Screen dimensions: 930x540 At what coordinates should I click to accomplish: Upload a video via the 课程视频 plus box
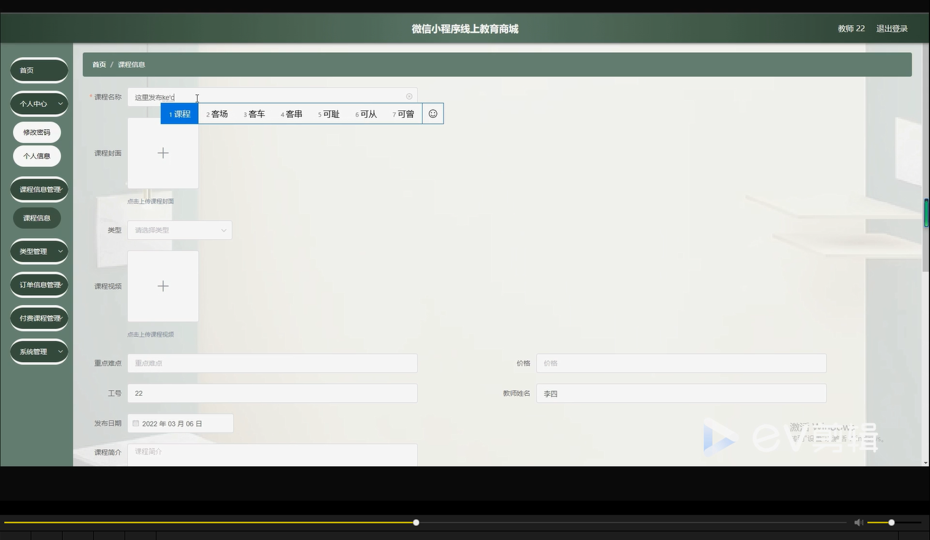[163, 286]
